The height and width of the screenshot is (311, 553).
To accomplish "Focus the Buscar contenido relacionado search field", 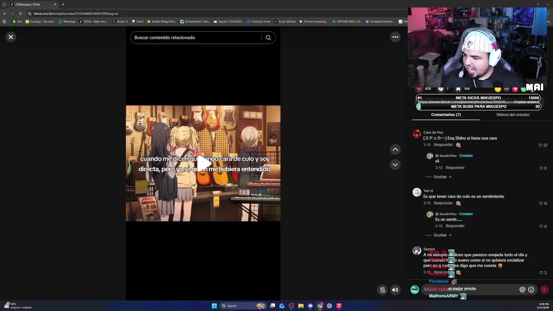I will 196,38.
